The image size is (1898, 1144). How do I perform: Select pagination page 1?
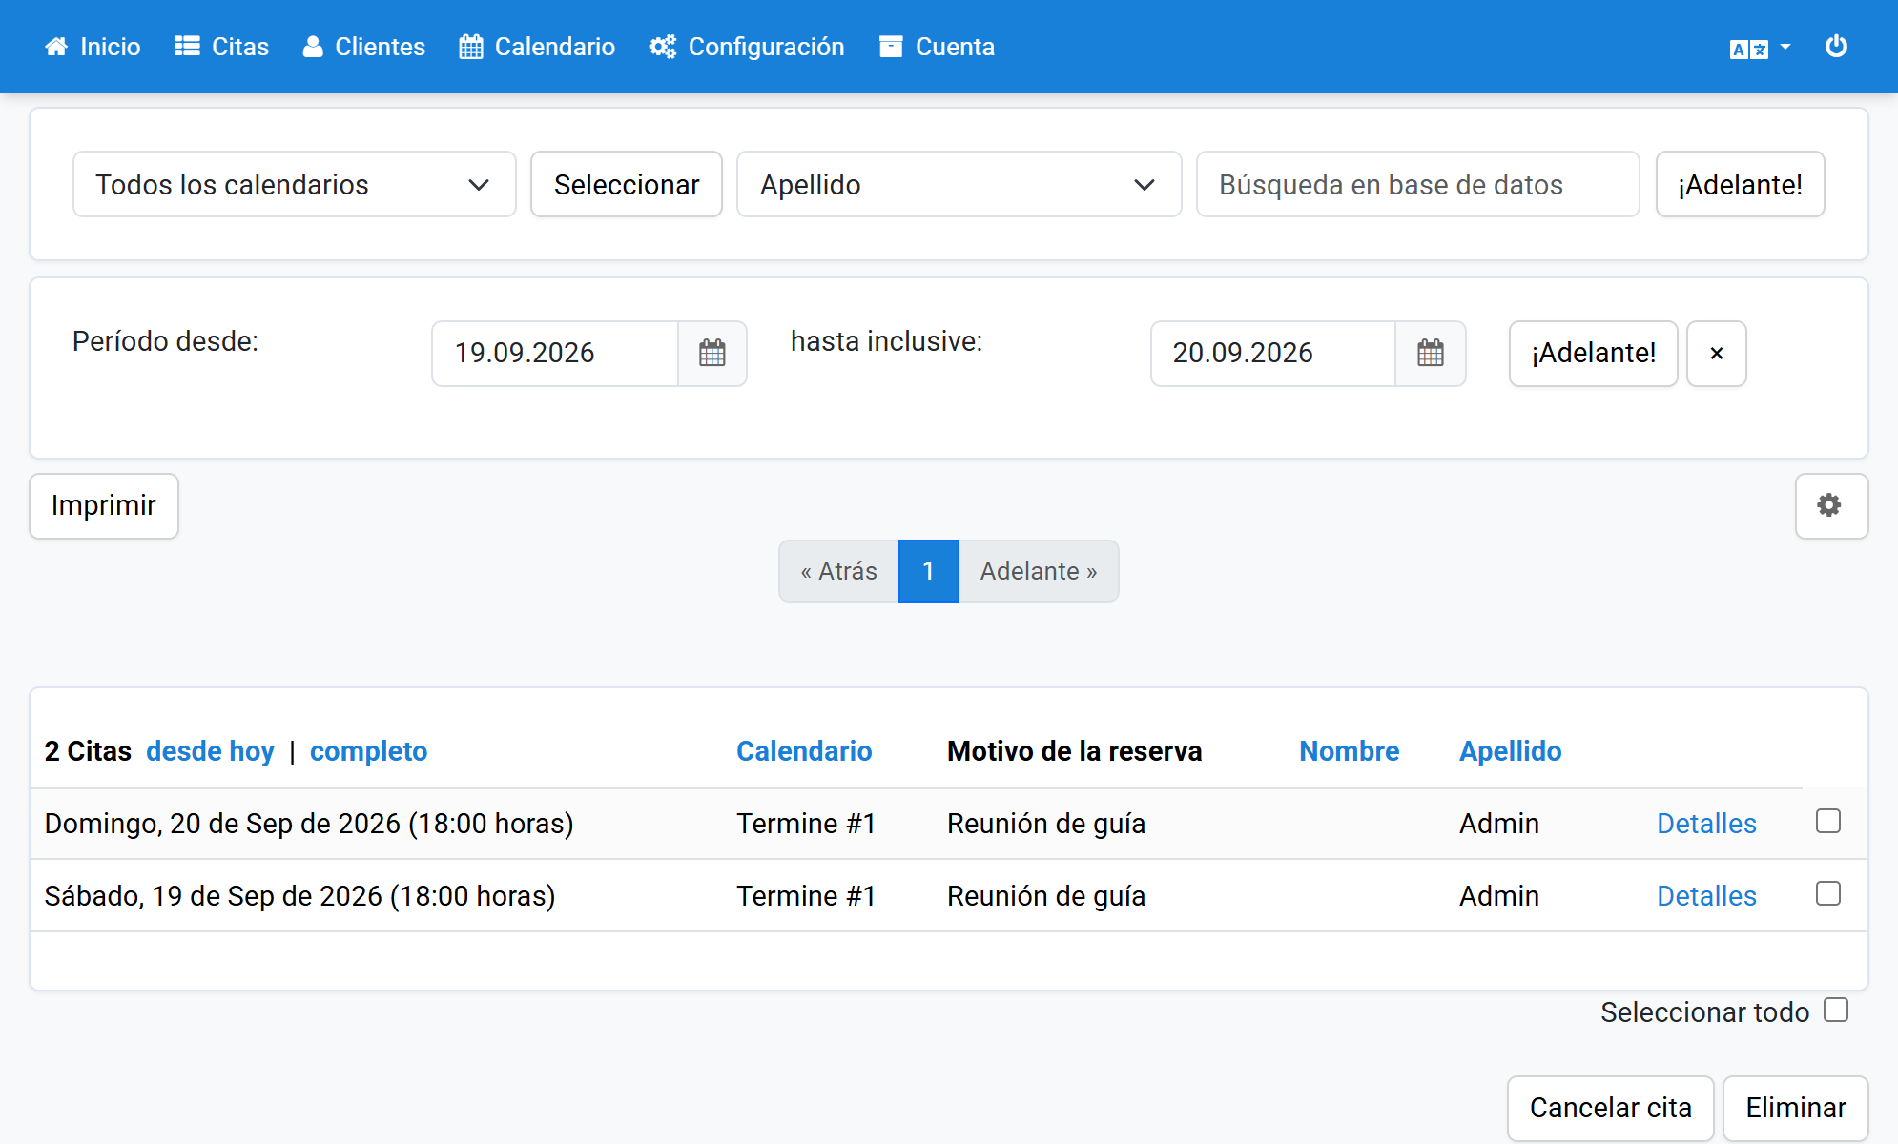tap(929, 571)
